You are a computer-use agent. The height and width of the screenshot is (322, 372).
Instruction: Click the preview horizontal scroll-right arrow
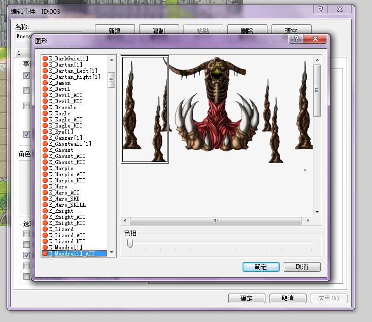[x=308, y=220]
